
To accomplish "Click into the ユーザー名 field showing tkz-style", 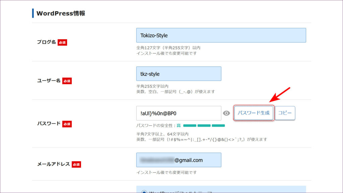I will pyautogui.click(x=179, y=74).
